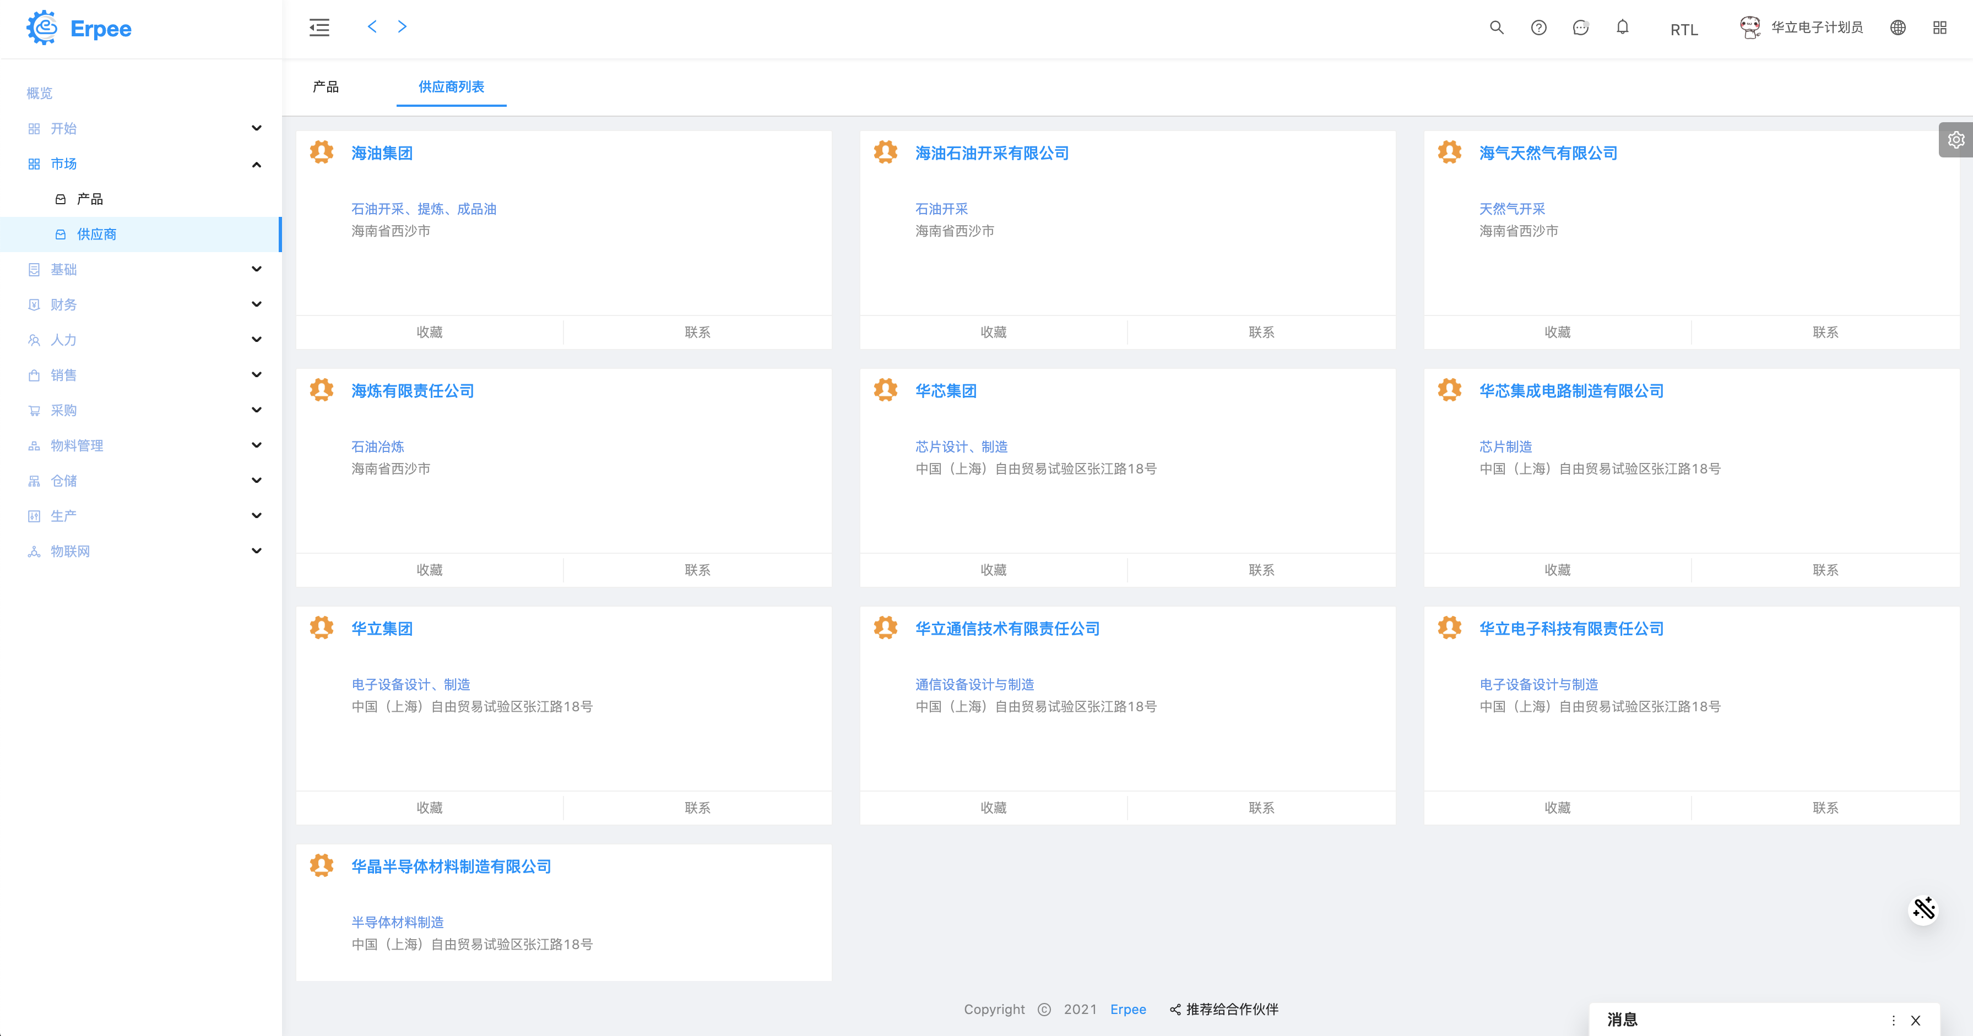Click 联系 on the 华芯集团 card
1973x1036 pixels.
(1261, 570)
